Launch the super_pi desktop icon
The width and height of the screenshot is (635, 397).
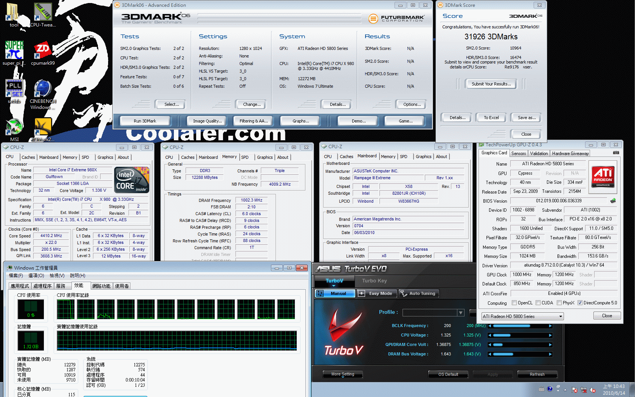[x=14, y=53]
